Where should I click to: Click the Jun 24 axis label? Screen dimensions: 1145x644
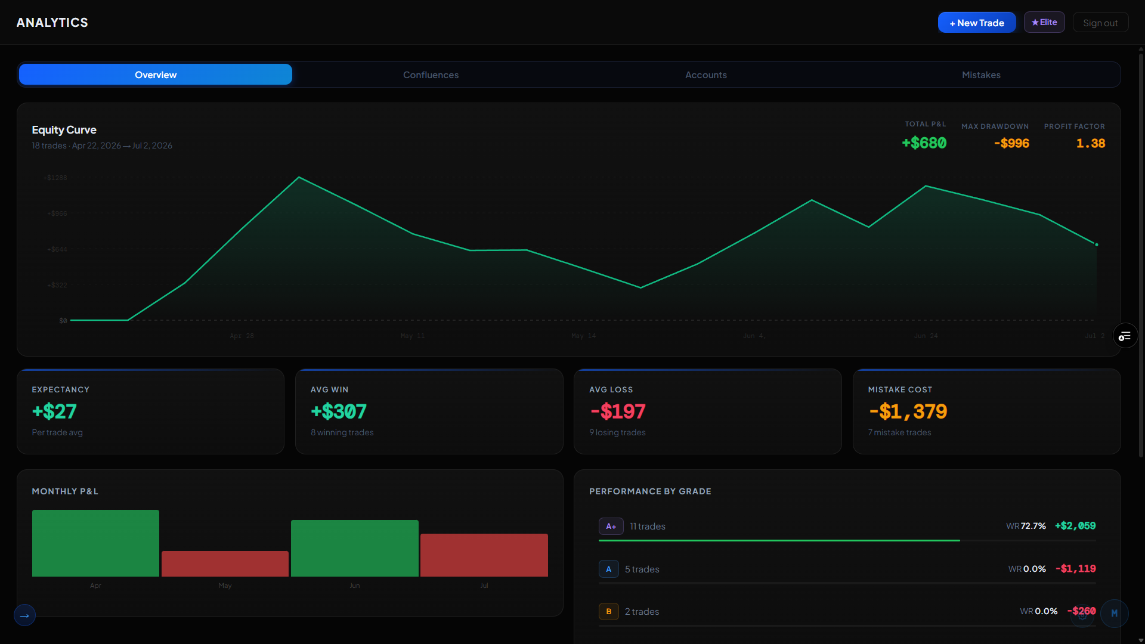pos(926,336)
